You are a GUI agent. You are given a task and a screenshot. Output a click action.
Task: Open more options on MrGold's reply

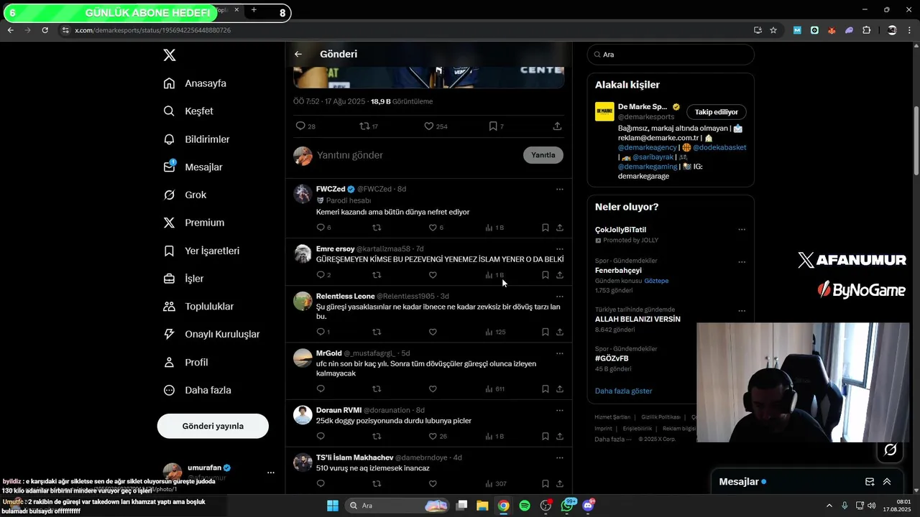559,353
